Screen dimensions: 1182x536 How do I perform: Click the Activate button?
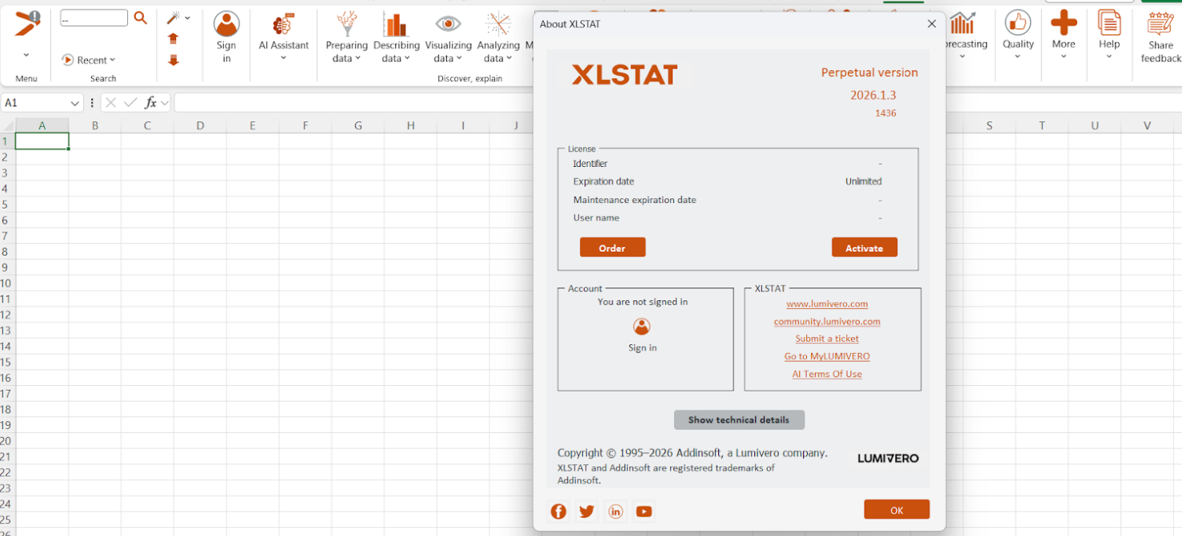click(x=865, y=248)
